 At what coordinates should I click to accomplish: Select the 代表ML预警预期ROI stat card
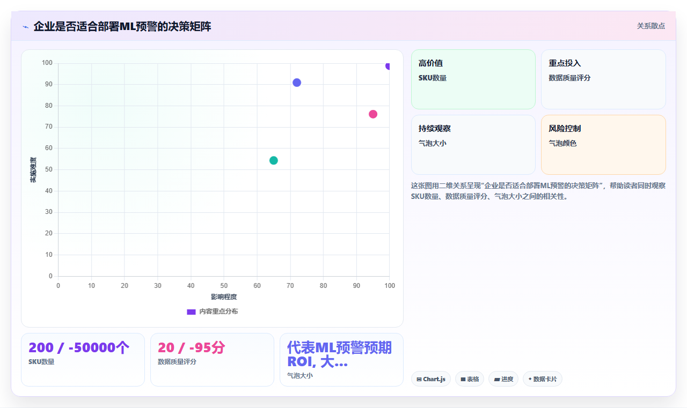(x=341, y=360)
